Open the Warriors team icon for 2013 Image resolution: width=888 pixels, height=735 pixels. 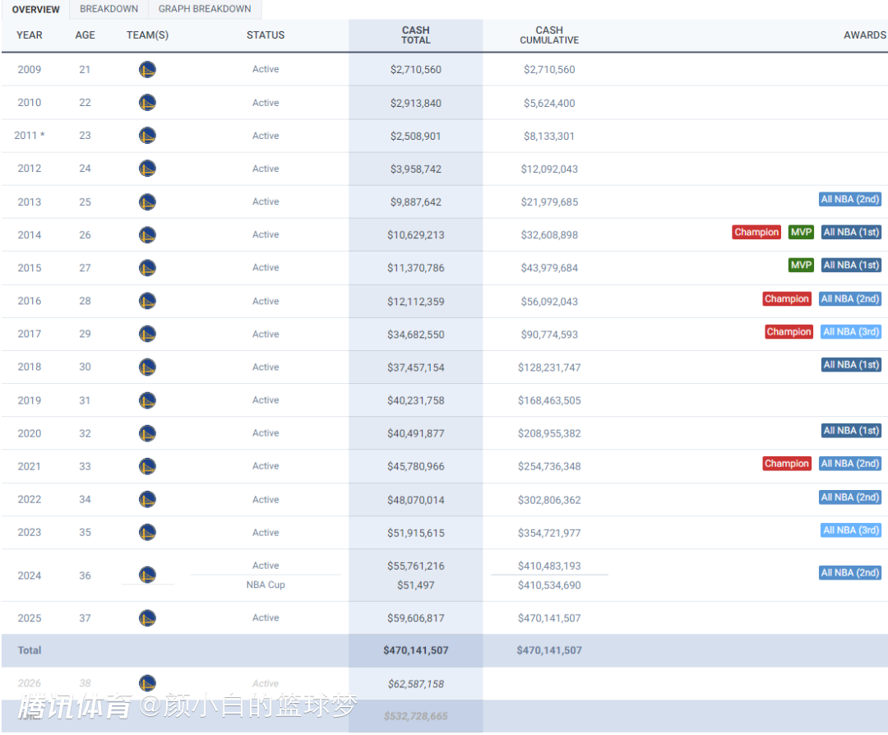pos(147,202)
